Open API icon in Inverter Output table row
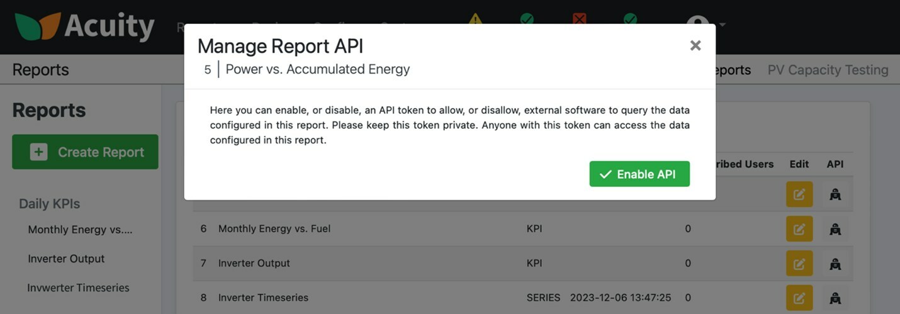This screenshot has height=314, width=900. (835, 263)
